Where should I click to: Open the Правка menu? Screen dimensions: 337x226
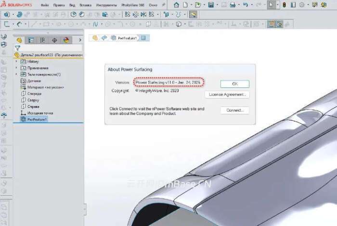click(59, 5)
